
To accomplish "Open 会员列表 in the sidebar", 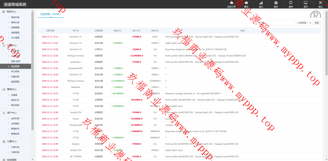I will [x=15, y=118].
